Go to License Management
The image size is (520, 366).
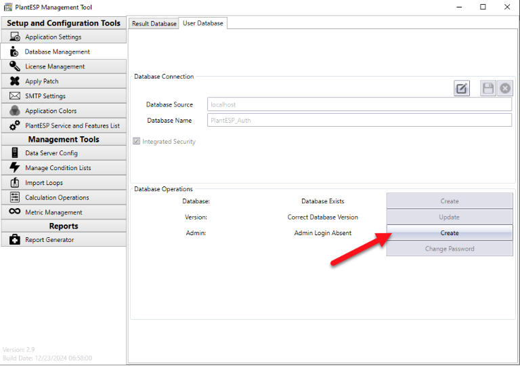point(64,66)
